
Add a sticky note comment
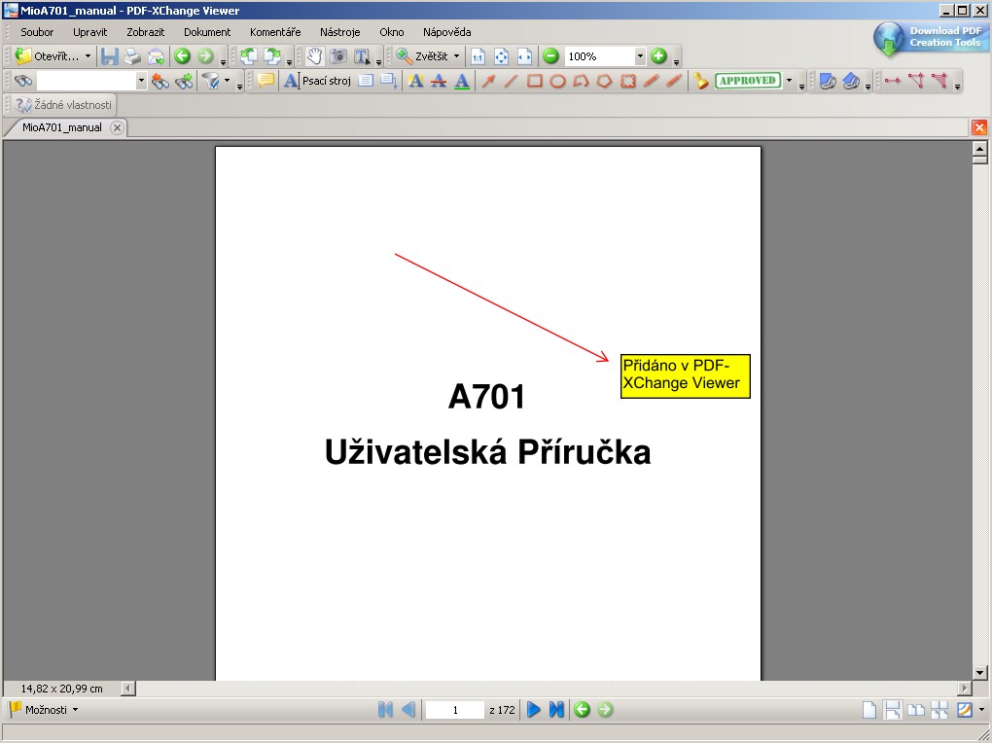[x=265, y=82]
